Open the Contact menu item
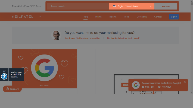 tap(158, 17)
